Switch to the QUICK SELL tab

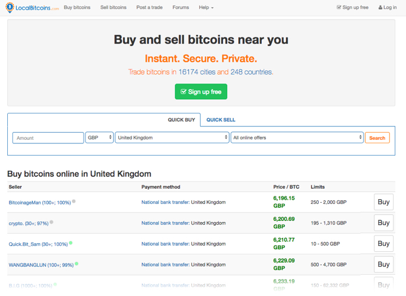tap(221, 120)
